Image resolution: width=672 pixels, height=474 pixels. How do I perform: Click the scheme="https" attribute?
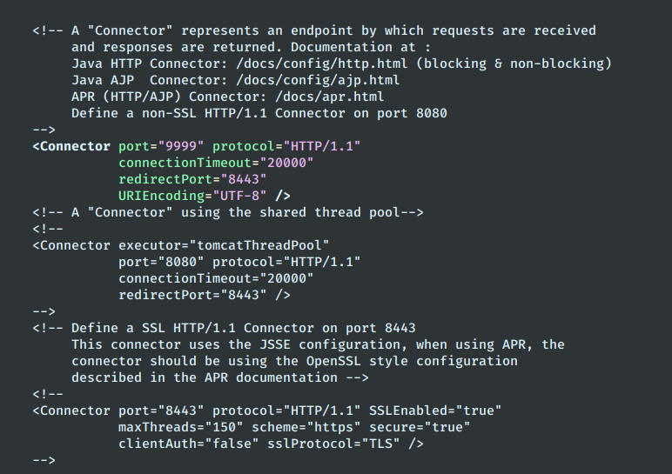pyautogui.click(x=306, y=427)
